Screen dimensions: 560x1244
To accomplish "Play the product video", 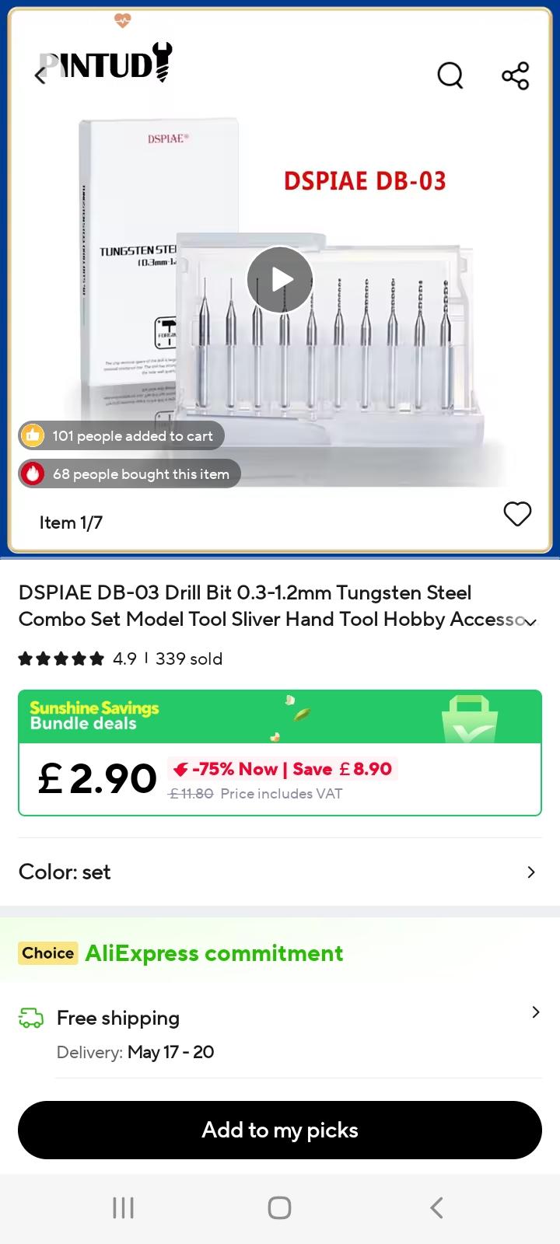I will click(280, 280).
